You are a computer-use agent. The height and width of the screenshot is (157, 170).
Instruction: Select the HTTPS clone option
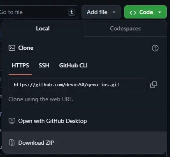click(x=20, y=65)
